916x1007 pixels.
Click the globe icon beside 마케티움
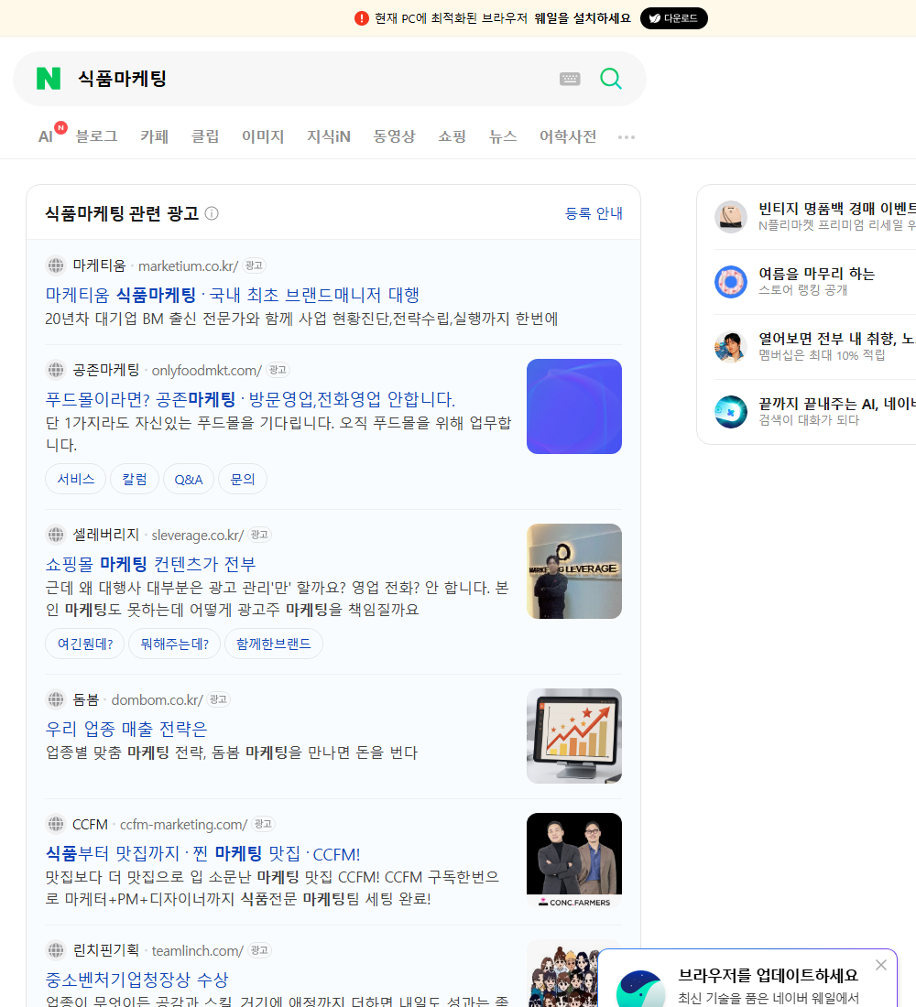[56, 265]
